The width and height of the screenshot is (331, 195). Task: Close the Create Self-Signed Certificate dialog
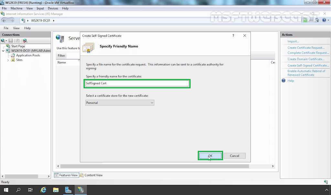[x=245, y=36]
